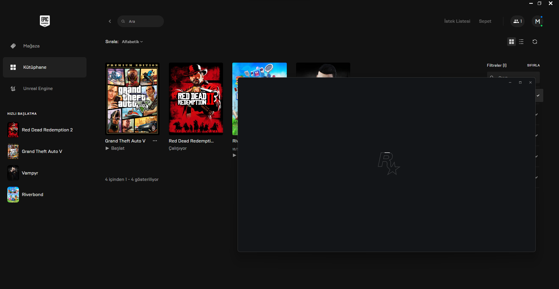Switch to grid view

pyautogui.click(x=512, y=42)
